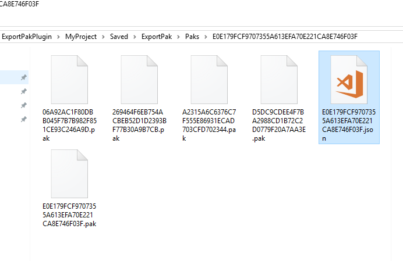Select the 06A92AC1F80DB pak file icon
403x261 pixels.
69,80
